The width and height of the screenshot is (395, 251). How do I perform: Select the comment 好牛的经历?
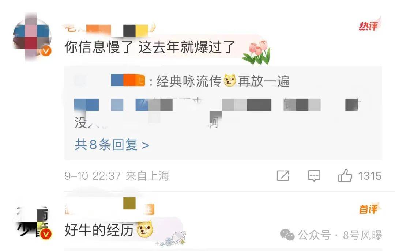[99, 229]
